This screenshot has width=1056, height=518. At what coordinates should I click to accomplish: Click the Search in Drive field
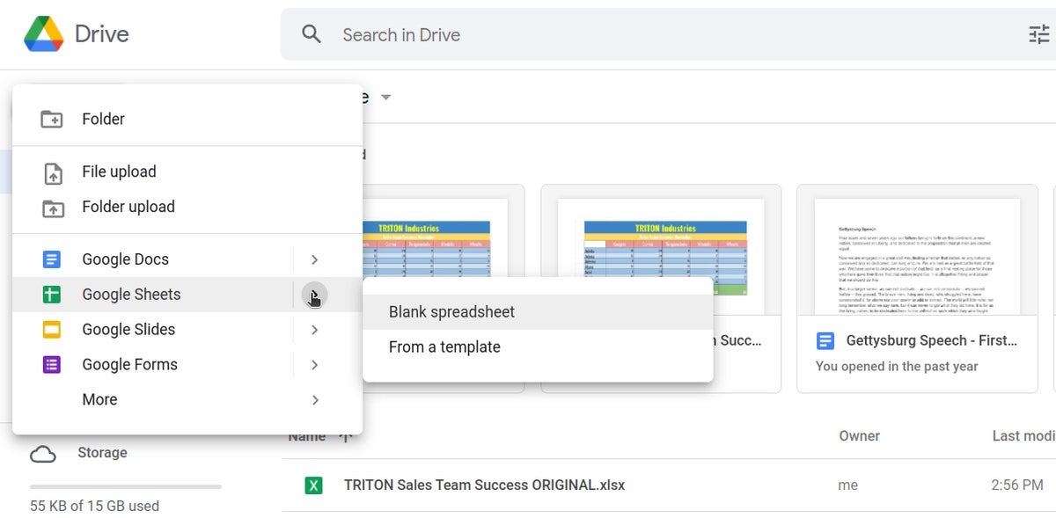[x=669, y=34]
